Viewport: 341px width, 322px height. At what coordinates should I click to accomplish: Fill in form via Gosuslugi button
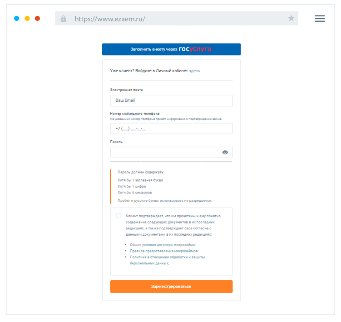[x=171, y=49]
